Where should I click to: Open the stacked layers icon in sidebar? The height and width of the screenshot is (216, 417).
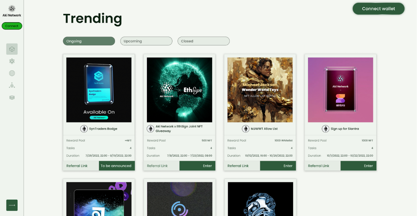tap(12, 97)
